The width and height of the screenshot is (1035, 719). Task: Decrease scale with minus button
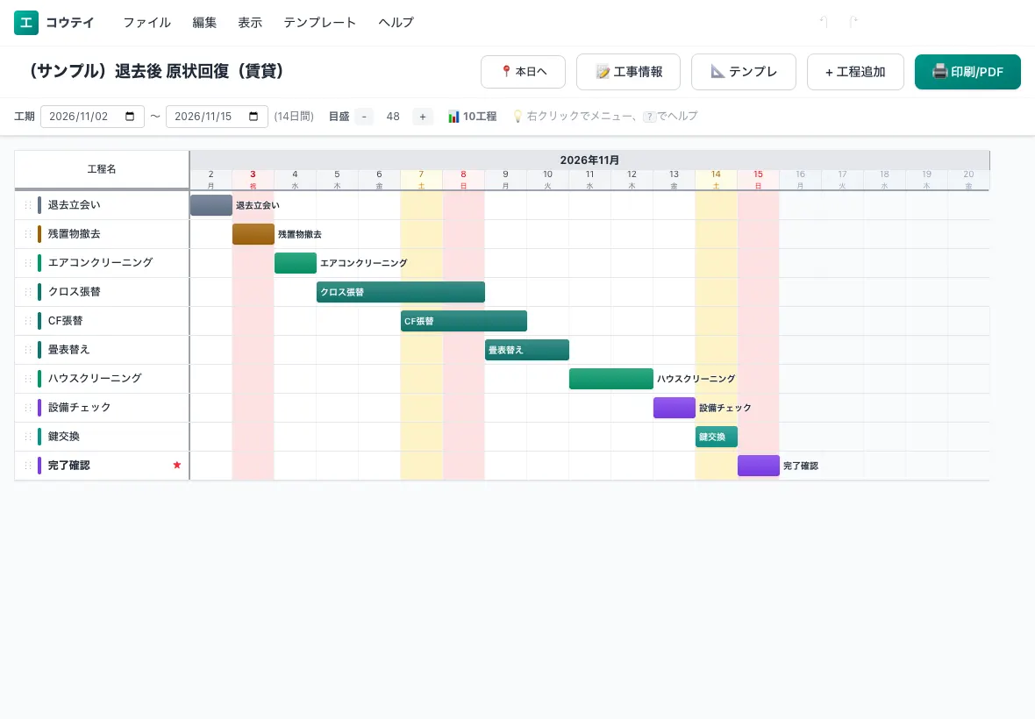364,117
